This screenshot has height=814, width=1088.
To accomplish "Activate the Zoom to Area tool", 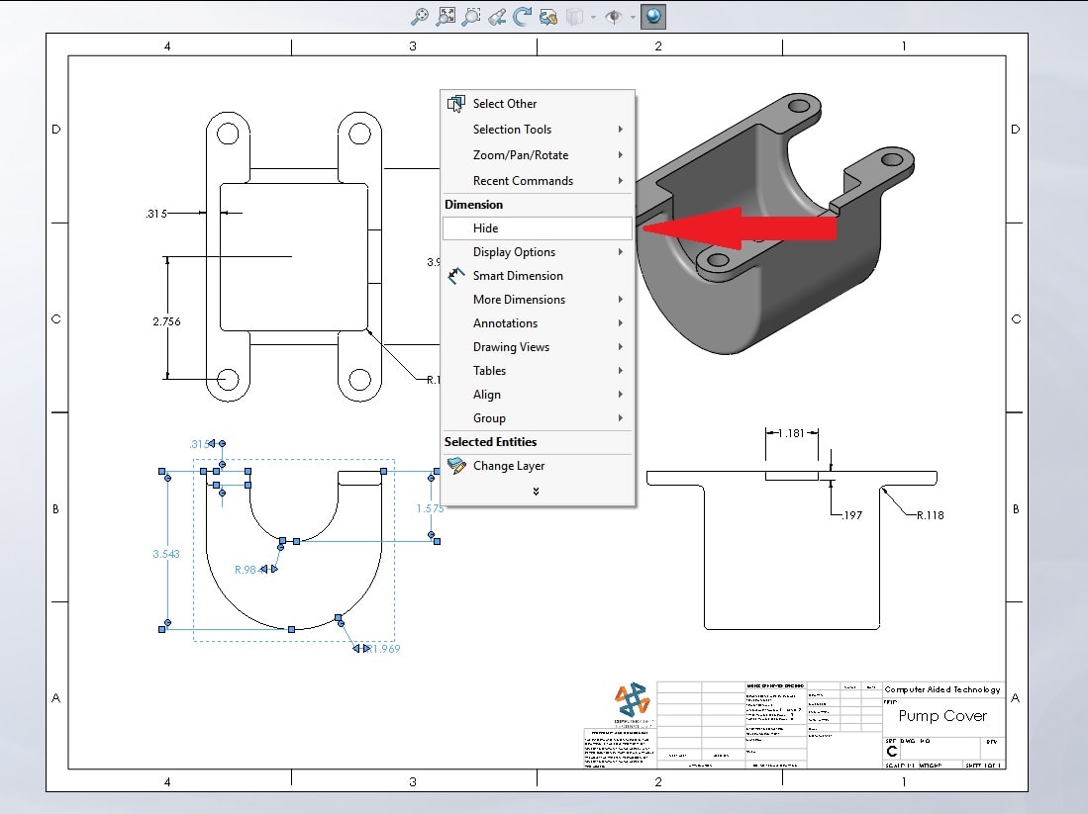I will point(471,17).
